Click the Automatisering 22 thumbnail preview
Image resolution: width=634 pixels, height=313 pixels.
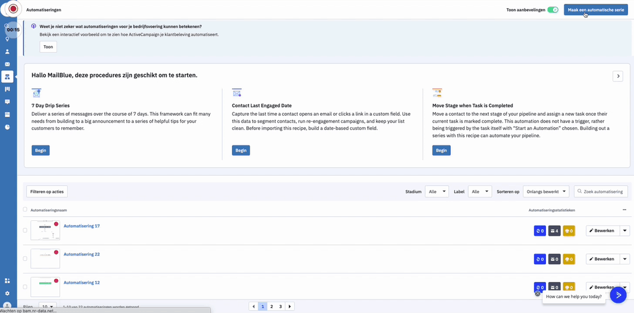click(x=45, y=258)
